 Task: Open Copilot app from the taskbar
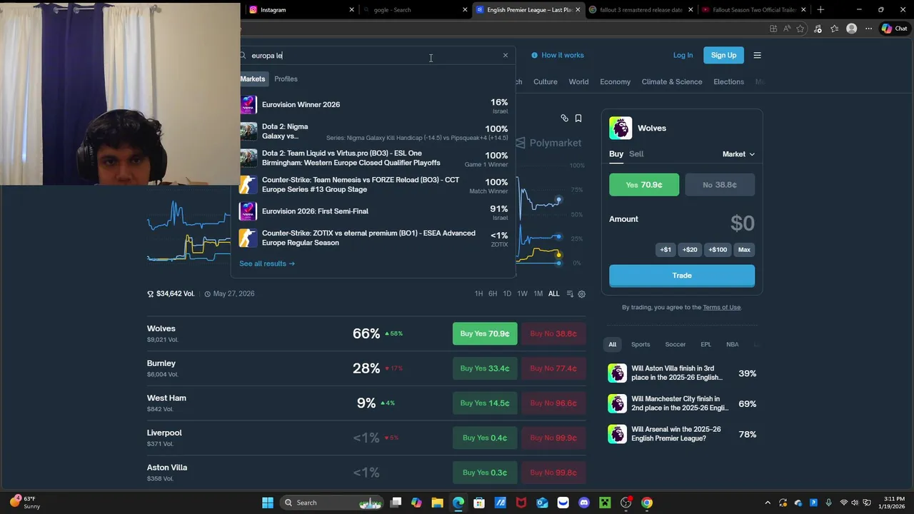416,503
